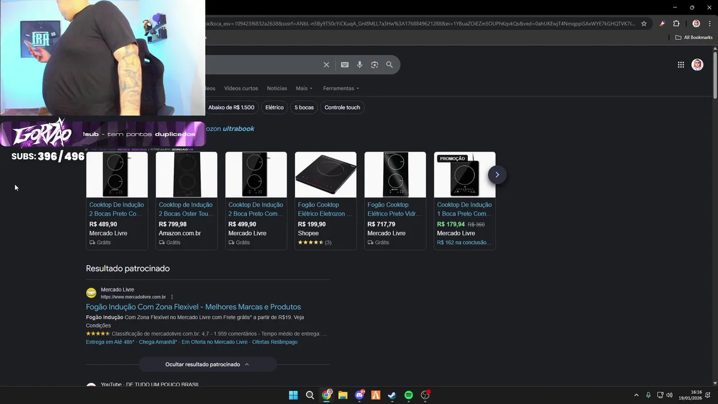This screenshot has width=718, height=404.
Task: Open File Explorer from the taskbar
Action: point(343,395)
